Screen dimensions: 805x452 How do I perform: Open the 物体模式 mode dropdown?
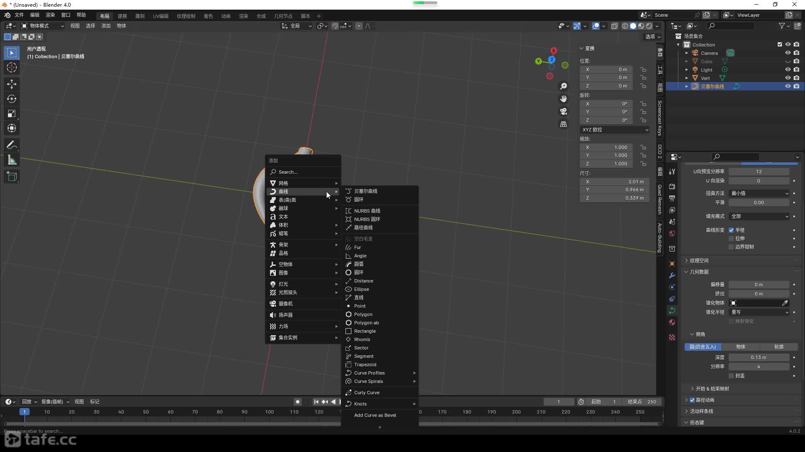[42, 26]
